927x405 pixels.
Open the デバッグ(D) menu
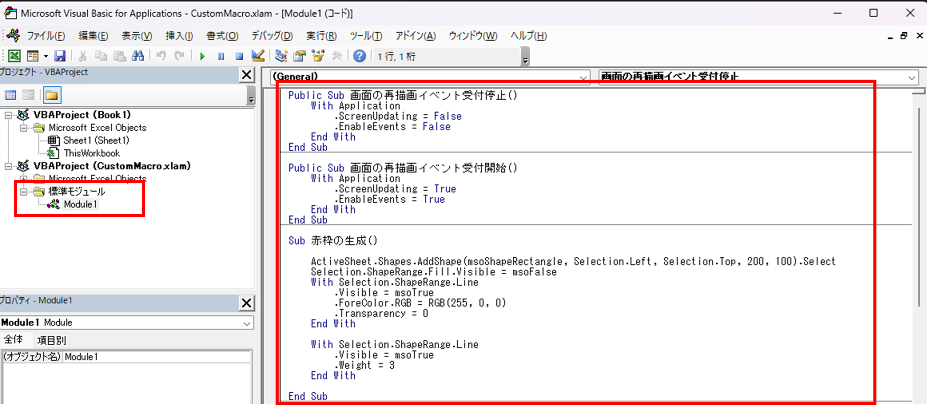272,36
